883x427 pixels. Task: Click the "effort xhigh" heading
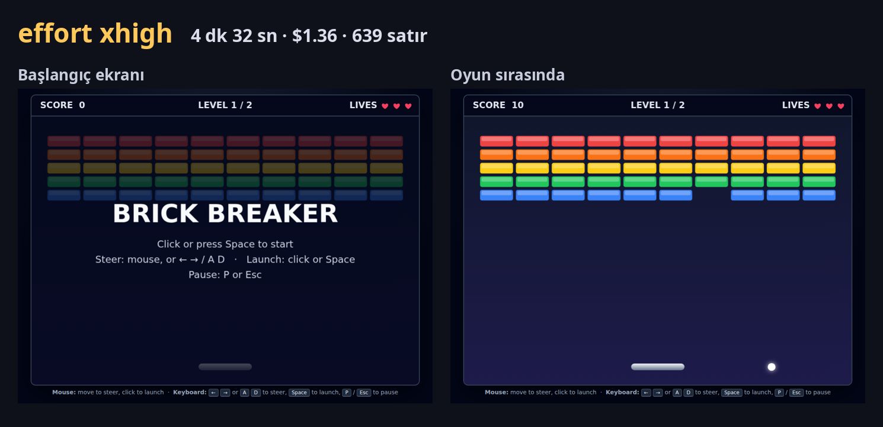click(95, 34)
